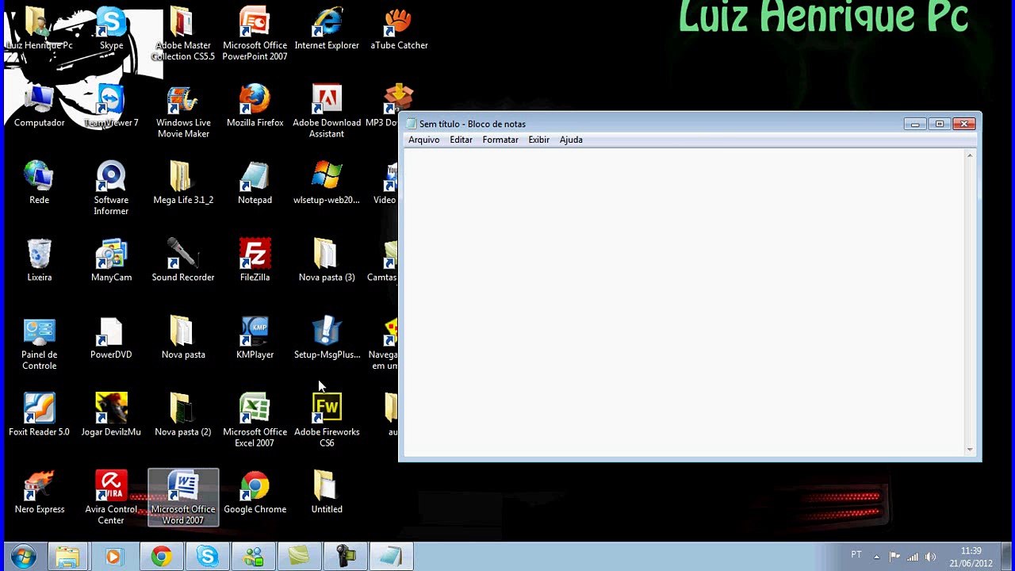The image size is (1015, 571).
Task: Launch aTube Catcher from desktop
Action: [399, 28]
